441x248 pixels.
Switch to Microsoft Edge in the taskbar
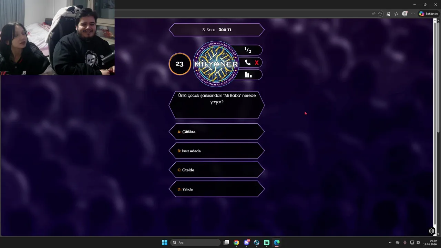pyautogui.click(x=277, y=242)
